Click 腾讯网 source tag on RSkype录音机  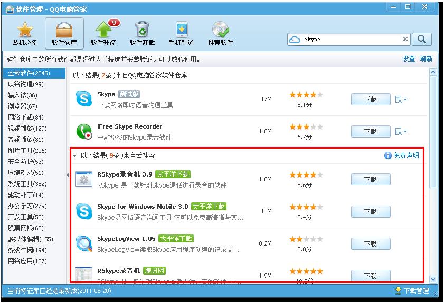154,271
